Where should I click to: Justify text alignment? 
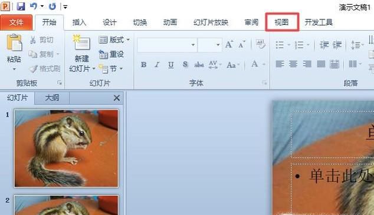321,64
